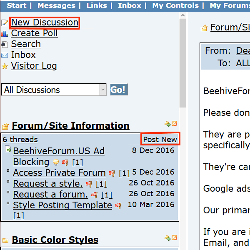The height and width of the screenshot is (250, 250).
Task: Click the RSS feed icon for Basic Color Styles
Action: pos(174,237)
